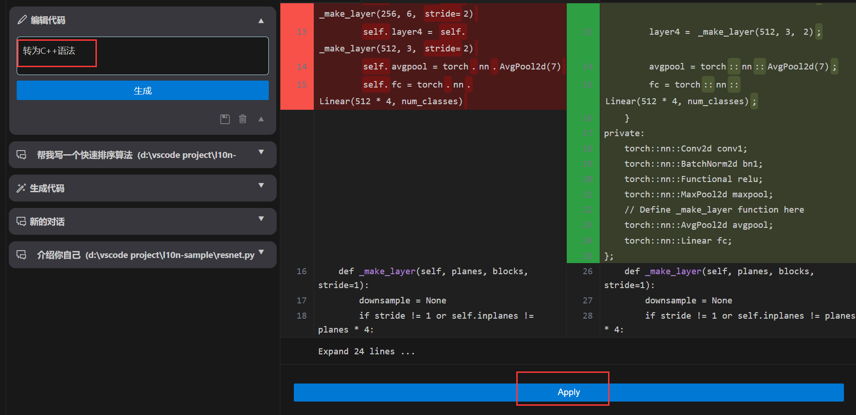This screenshot has width=856, height=415.
Task: Click the chat icon beside 介绍你自己
Action: click(21, 255)
